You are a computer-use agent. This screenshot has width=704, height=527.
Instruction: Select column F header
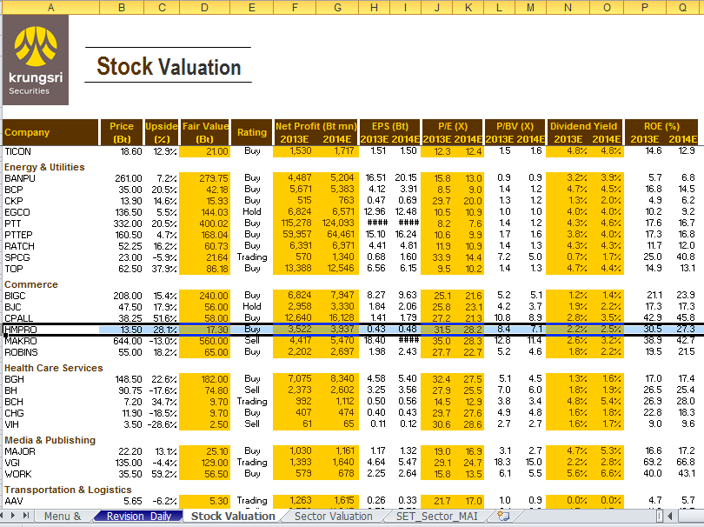click(x=295, y=7)
